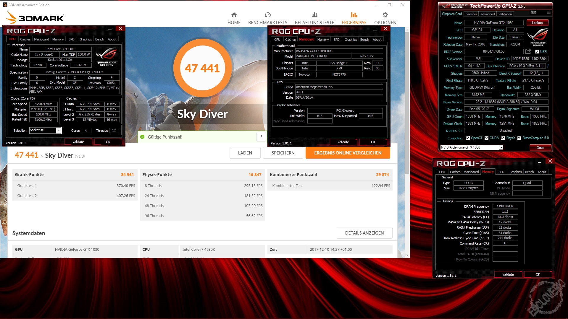Click the GPU Clock value 1858 MHz
The width and height of the screenshot is (568, 319).
pyautogui.click(x=473, y=117)
